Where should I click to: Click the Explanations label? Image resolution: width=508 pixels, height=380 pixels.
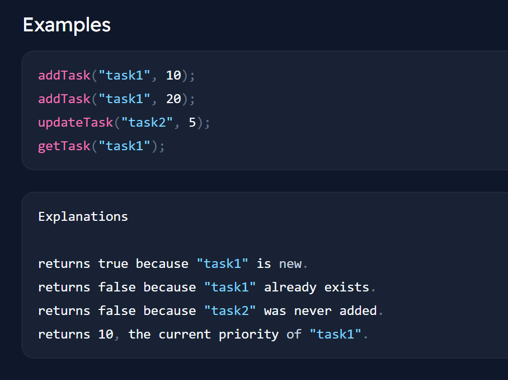click(83, 217)
